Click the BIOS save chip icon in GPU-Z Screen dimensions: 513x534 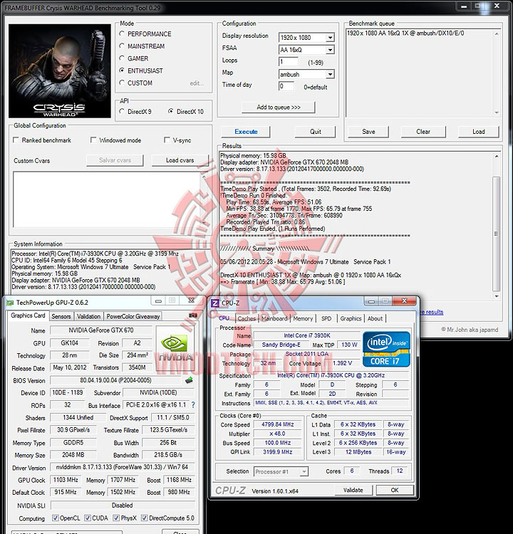pyautogui.click(x=189, y=380)
